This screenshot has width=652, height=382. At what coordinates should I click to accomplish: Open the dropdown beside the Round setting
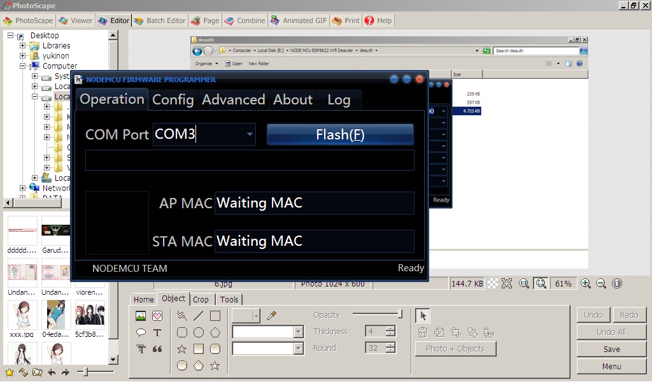tap(298, 348)
